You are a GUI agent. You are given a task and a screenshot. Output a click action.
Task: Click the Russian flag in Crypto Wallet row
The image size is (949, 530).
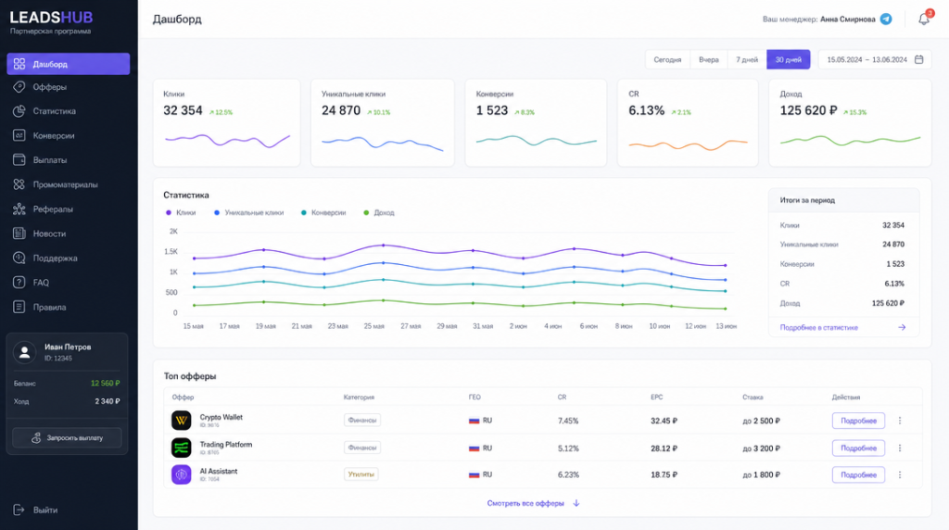[474, 421]
